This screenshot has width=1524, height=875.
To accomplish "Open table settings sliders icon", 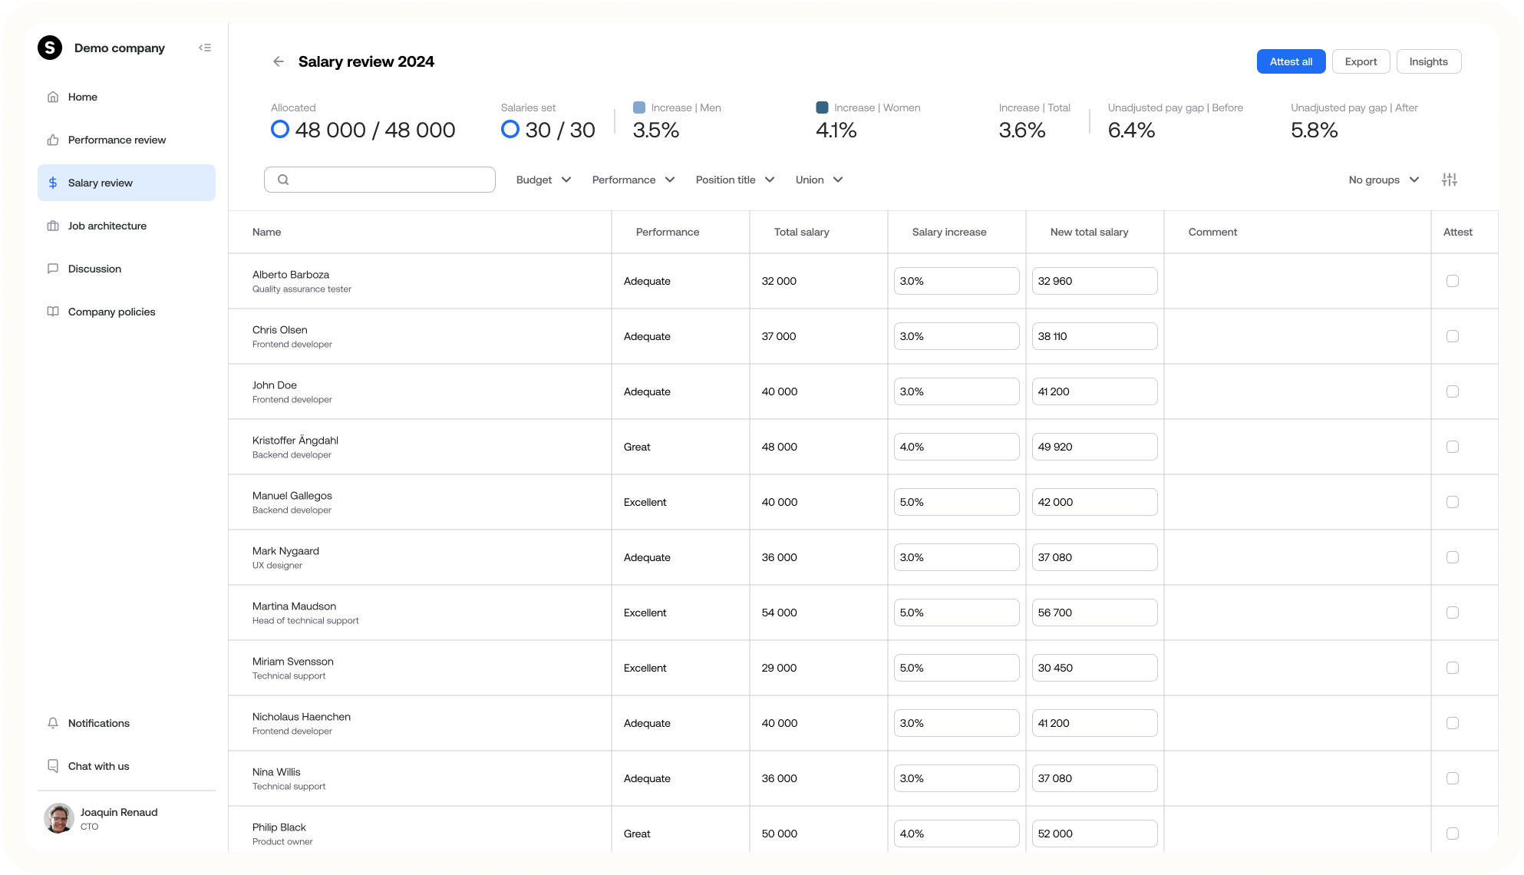I will pos(1449,180).
